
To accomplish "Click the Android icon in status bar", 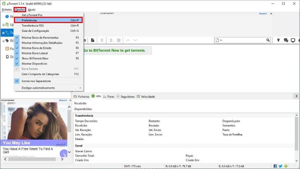I will 286,166.
